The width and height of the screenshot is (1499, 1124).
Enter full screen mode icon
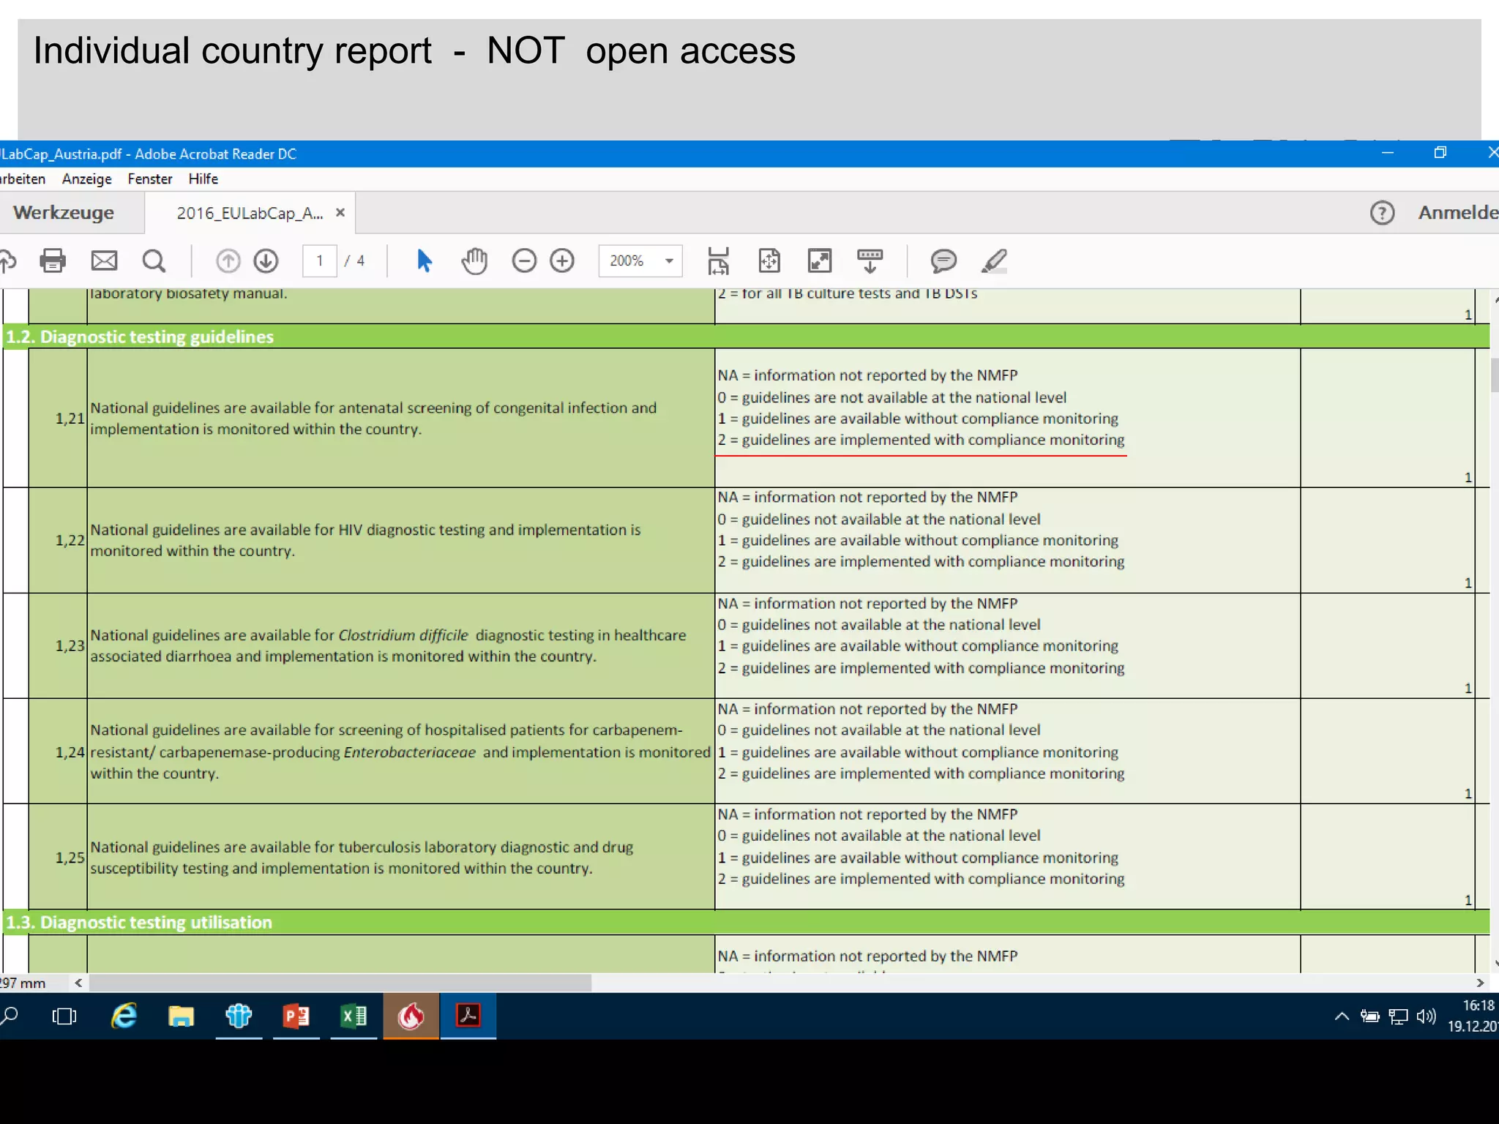[x=820, y=261]
